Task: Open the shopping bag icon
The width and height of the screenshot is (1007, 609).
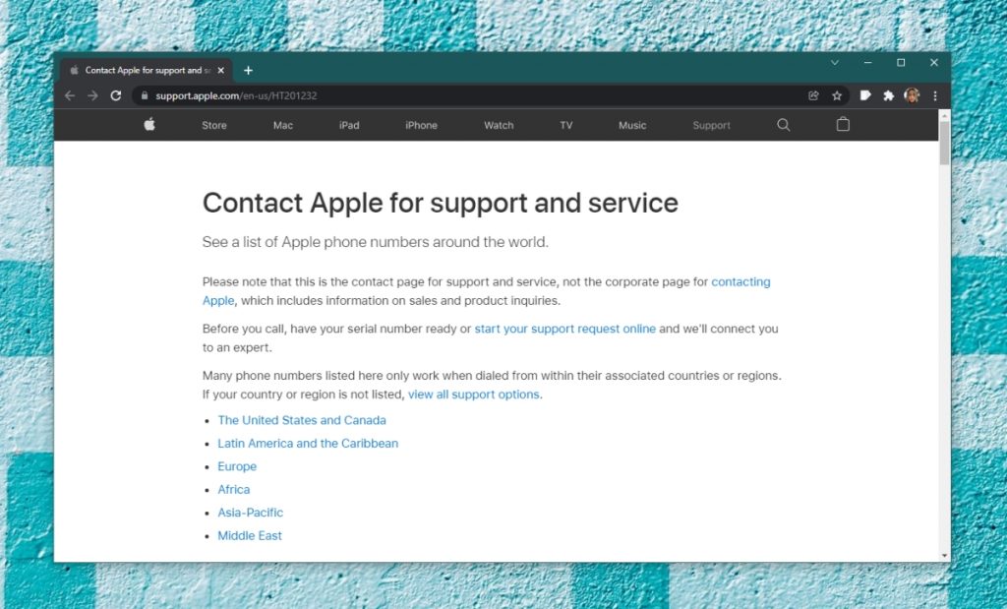Action: click(843, 125)
